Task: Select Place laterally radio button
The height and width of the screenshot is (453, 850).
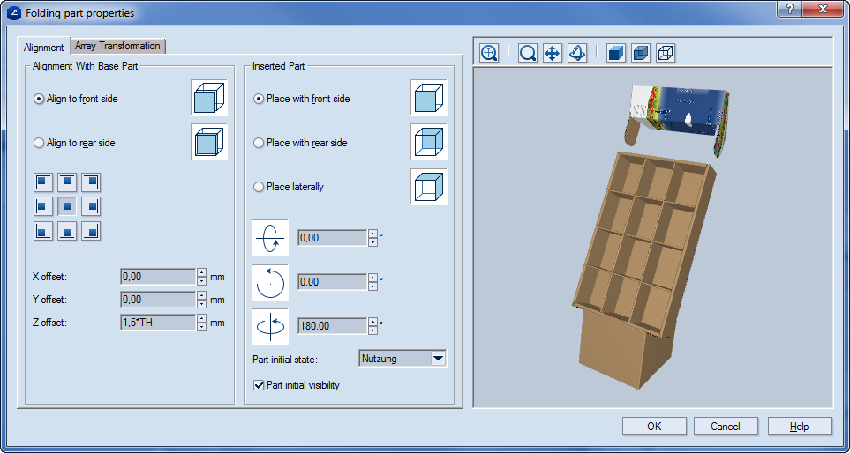Action: [259, 187]
